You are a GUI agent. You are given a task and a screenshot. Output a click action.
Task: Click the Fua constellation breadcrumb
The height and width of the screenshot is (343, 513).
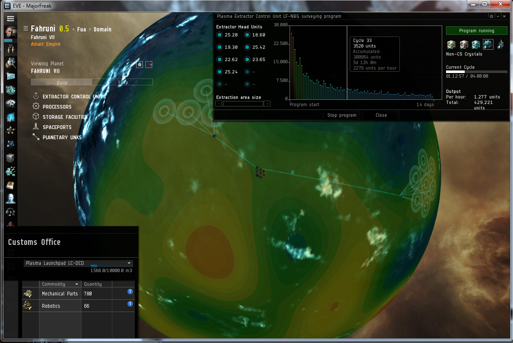(81, 29)
